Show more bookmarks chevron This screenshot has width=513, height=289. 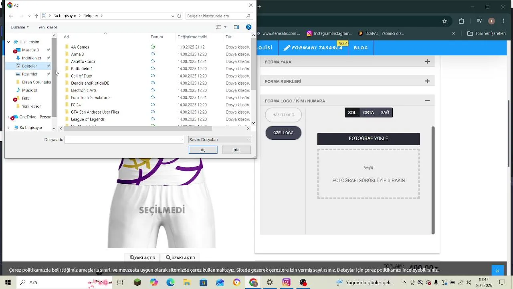(454, 34)
